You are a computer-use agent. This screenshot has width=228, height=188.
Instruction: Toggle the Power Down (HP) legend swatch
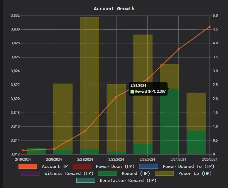pos(82,166)
